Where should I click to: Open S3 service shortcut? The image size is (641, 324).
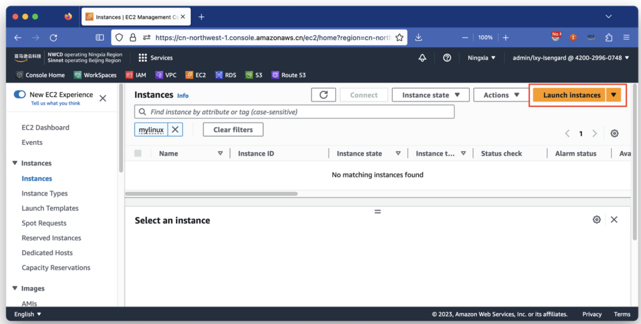254,75
